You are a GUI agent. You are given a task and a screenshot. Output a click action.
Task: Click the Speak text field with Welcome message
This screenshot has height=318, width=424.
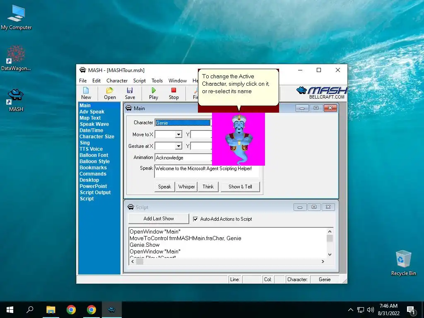tap(207, 171)
